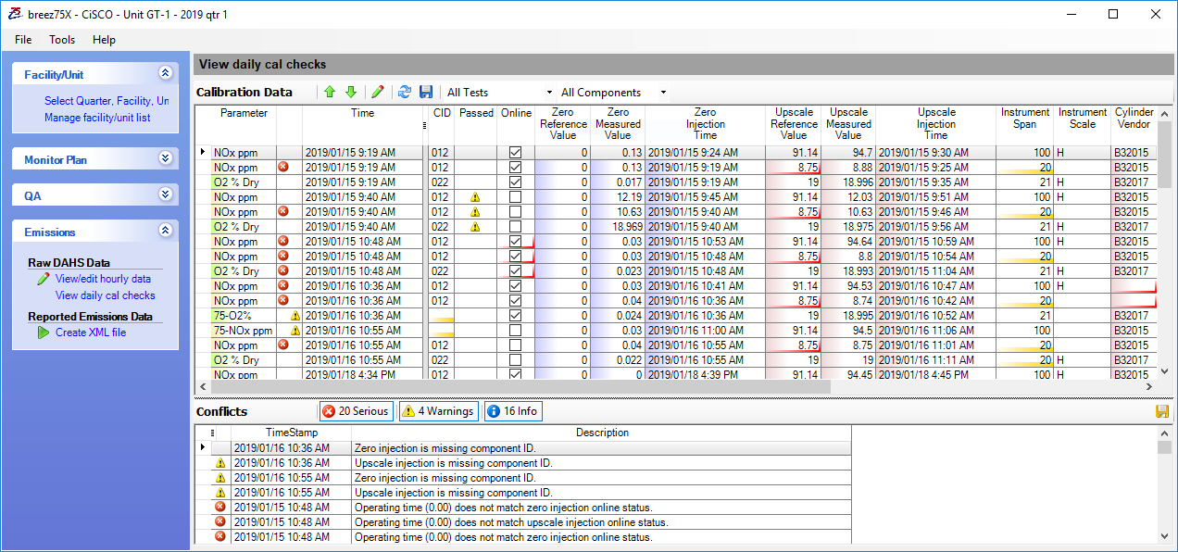
Task: Click the green move down arrow icon
Action: [351, 92]
